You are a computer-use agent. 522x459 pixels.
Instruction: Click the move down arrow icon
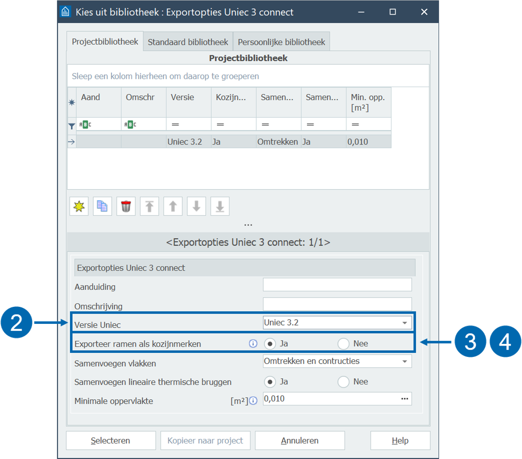point(196,207)
